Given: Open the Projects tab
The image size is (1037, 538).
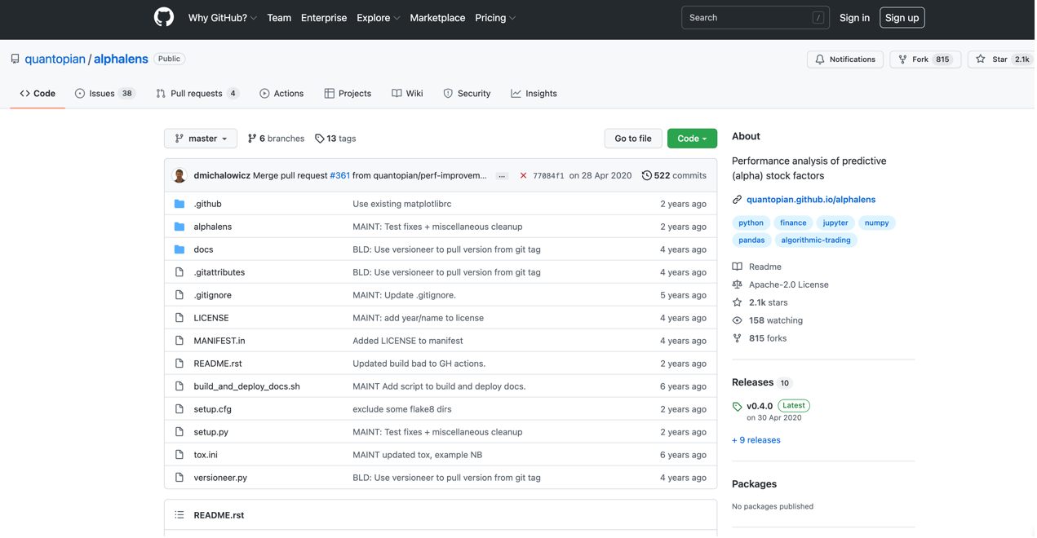Looking at the screenshot, I should point(348,94).
